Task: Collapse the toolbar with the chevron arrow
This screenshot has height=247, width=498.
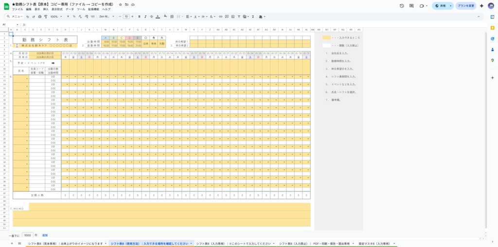Action: 479,16
